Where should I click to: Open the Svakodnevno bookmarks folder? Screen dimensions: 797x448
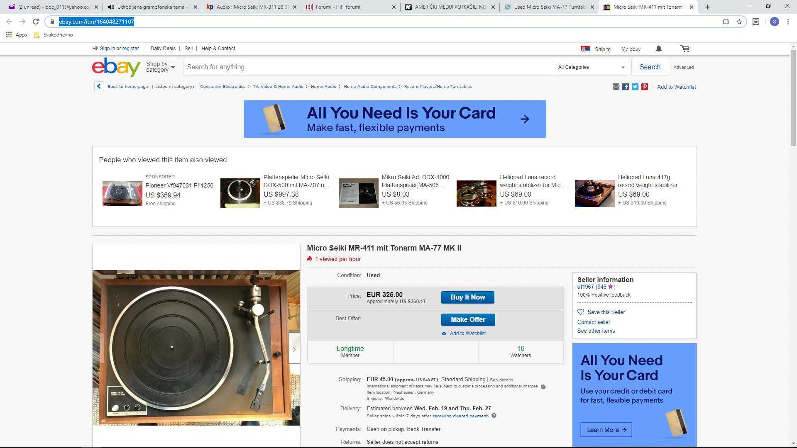(54, 35)
